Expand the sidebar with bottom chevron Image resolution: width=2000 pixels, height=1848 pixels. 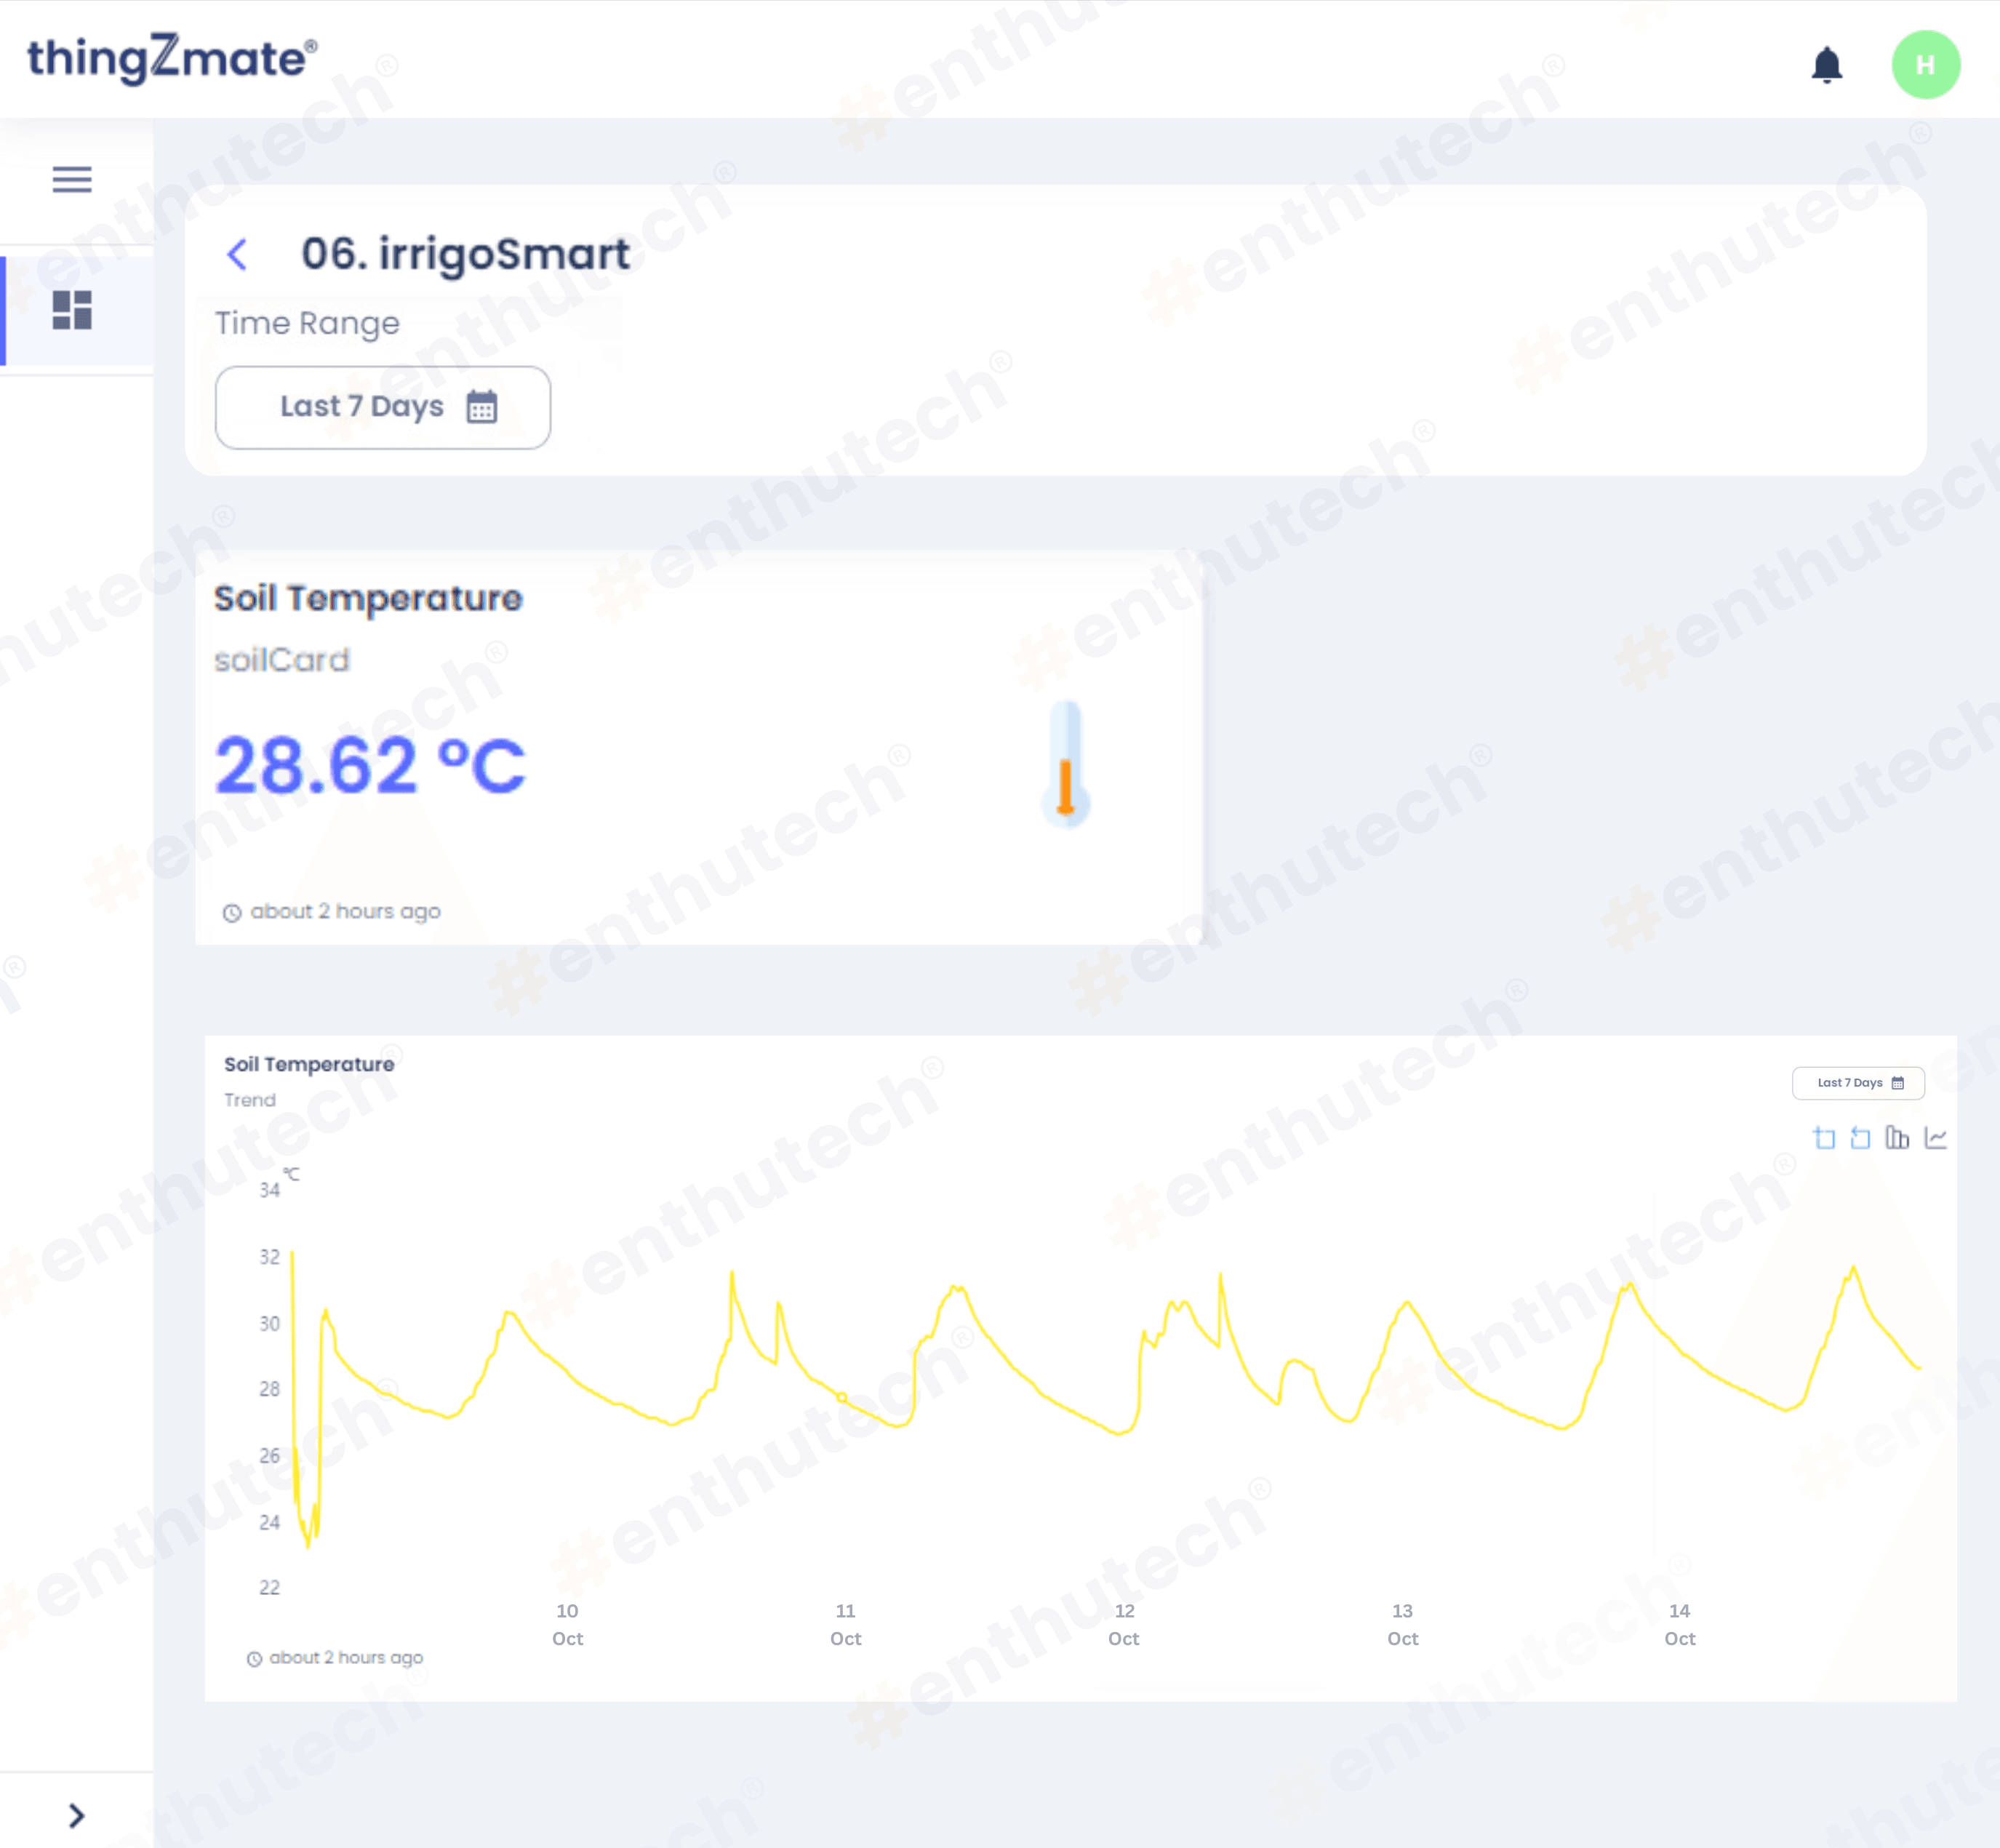coord(76,1815)
